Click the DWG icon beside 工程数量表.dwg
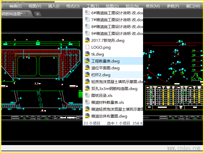The image size is (204, 153). click(x=87, y=61)
